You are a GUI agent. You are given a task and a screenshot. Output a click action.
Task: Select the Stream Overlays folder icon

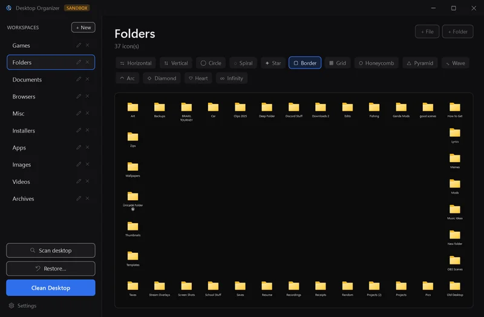point(160,286)
